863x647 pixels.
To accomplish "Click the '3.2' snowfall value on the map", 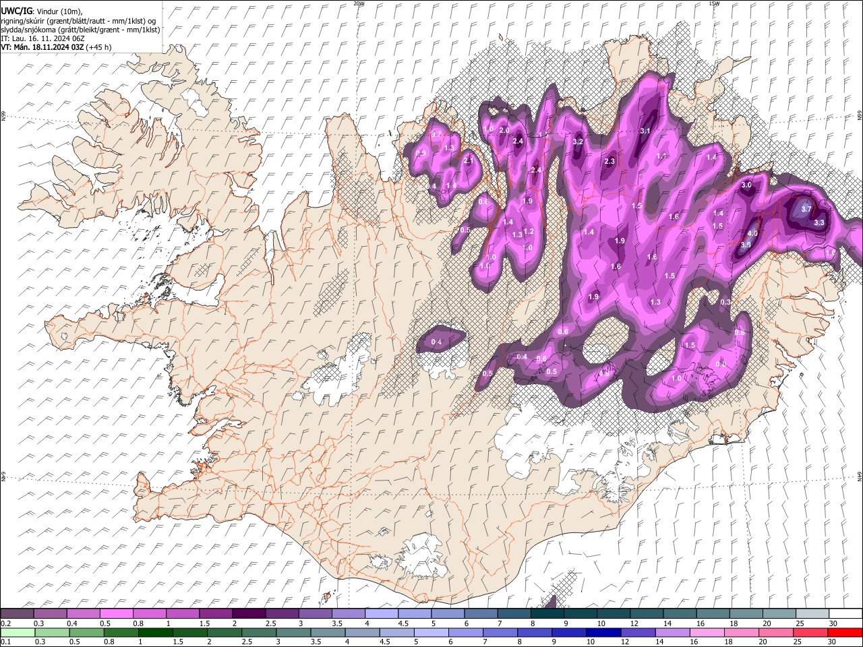I will [578, 142].
